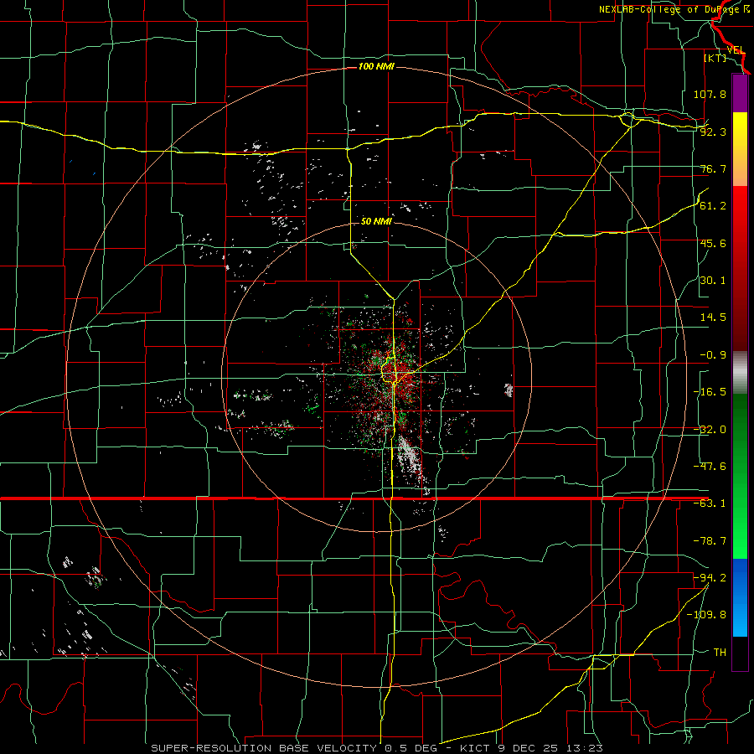The height and width of the screenshot is (754, 754).
Task: Select the blue segment of velocity color bar
Action: pos(740,597)
